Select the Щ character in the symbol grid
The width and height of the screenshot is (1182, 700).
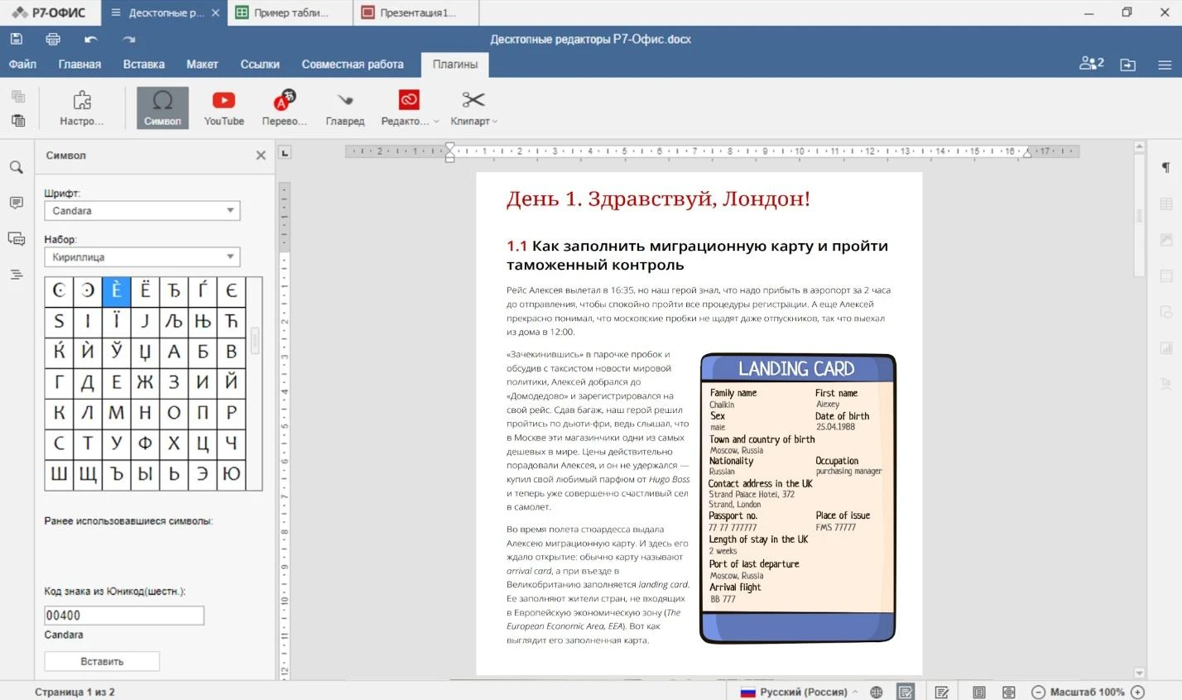(x=88, y=474)
